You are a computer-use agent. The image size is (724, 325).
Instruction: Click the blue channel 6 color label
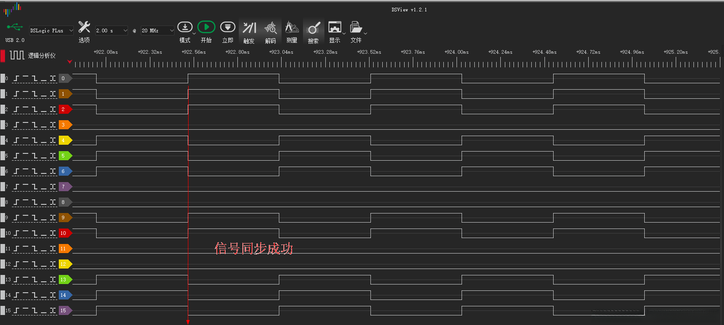click(65, 171)
